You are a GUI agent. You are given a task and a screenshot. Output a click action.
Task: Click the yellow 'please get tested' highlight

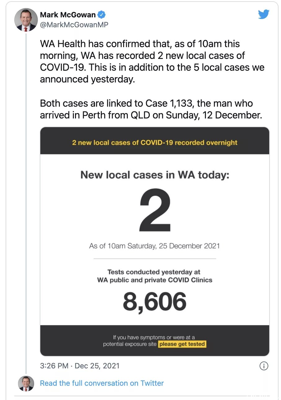182,344
